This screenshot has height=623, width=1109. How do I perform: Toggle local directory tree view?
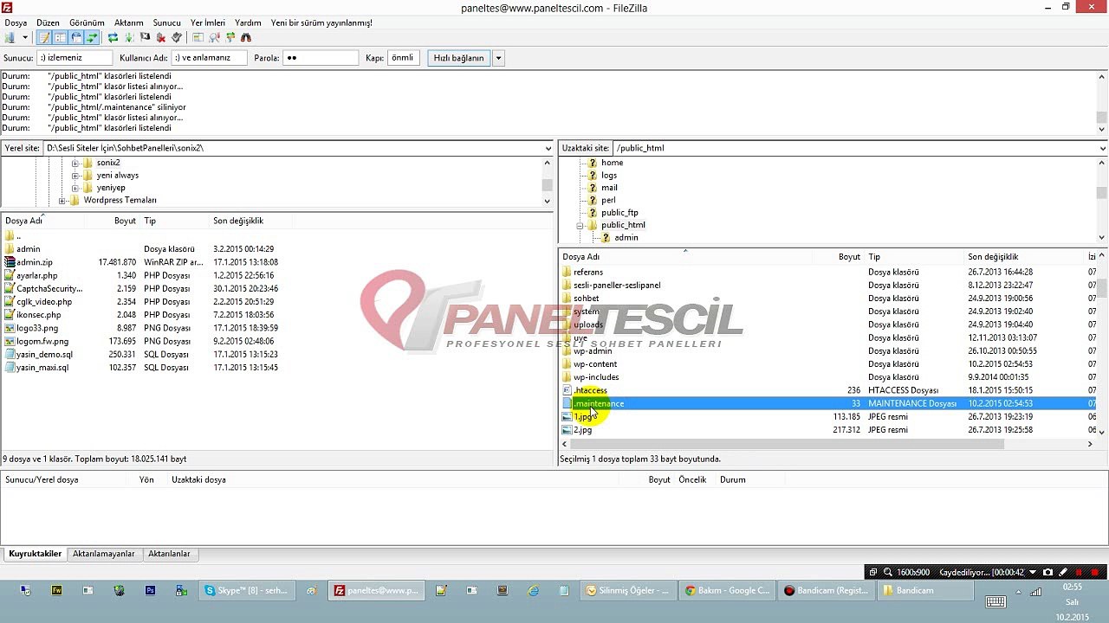(x=61, y=37)
